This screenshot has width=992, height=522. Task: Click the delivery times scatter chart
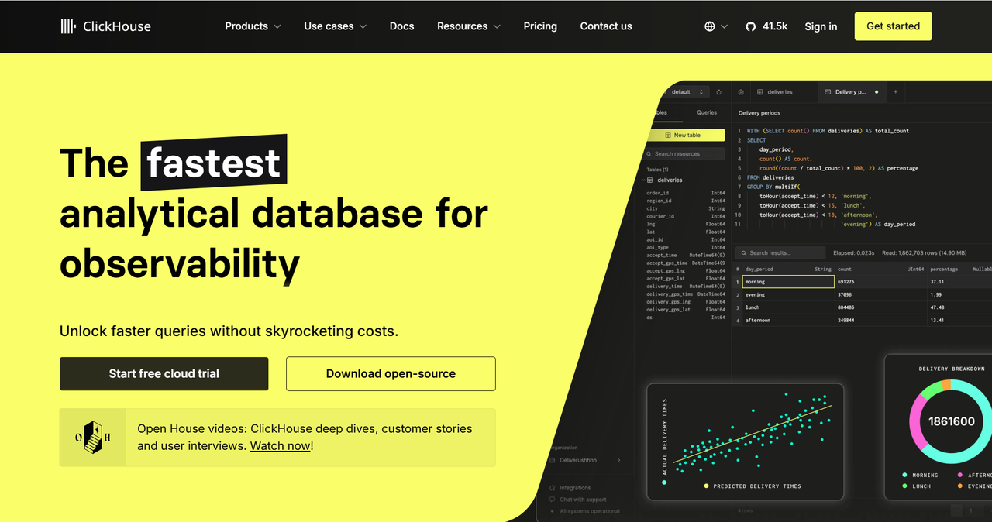click(x=745, y=441)
